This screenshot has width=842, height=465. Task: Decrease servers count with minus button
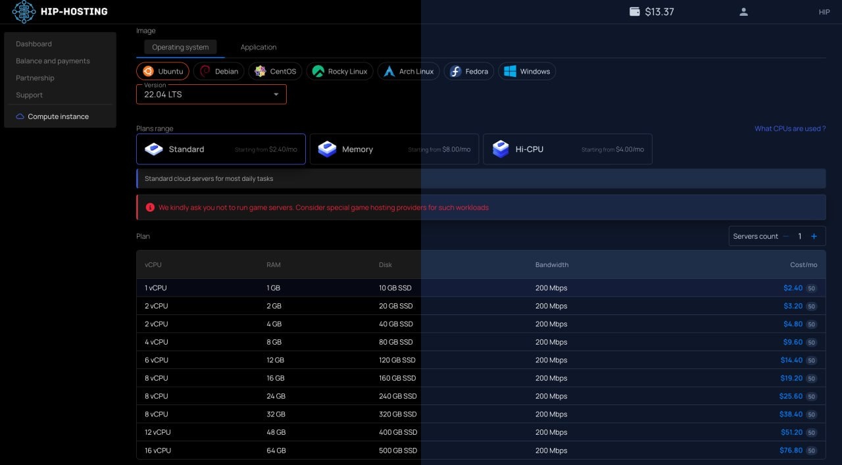click(785, 237)
